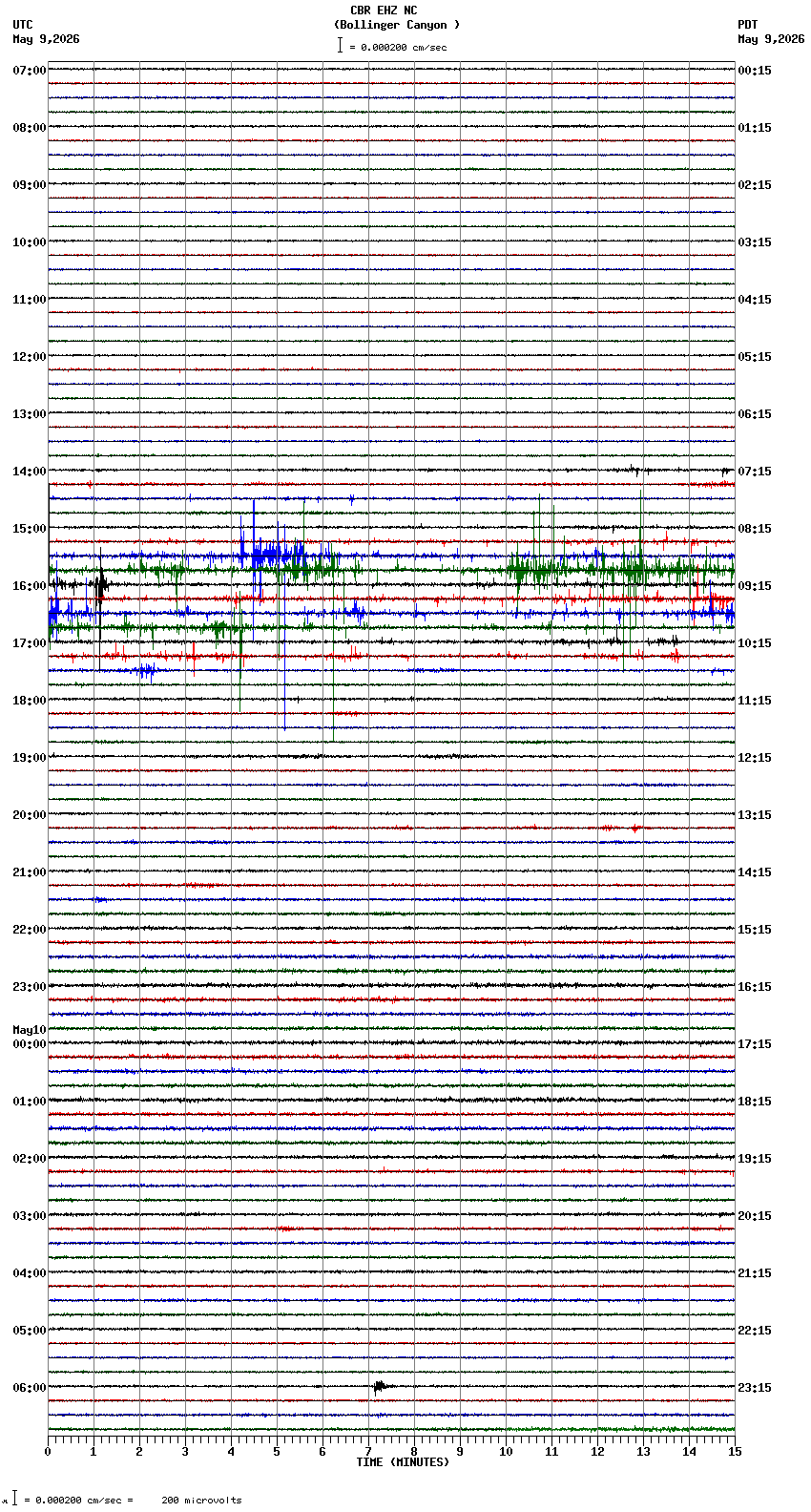Click the 17:15 PDT row label
The image size is (811, 1512).
[x=755, y=1044]
